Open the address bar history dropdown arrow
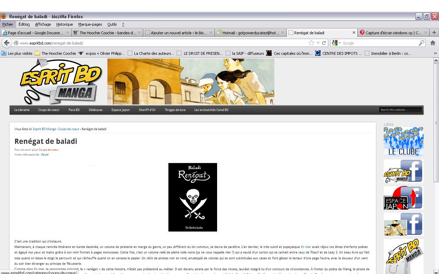 318,43
